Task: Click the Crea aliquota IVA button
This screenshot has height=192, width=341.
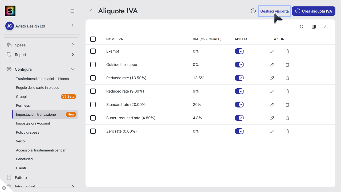Action: coord(314,11)
